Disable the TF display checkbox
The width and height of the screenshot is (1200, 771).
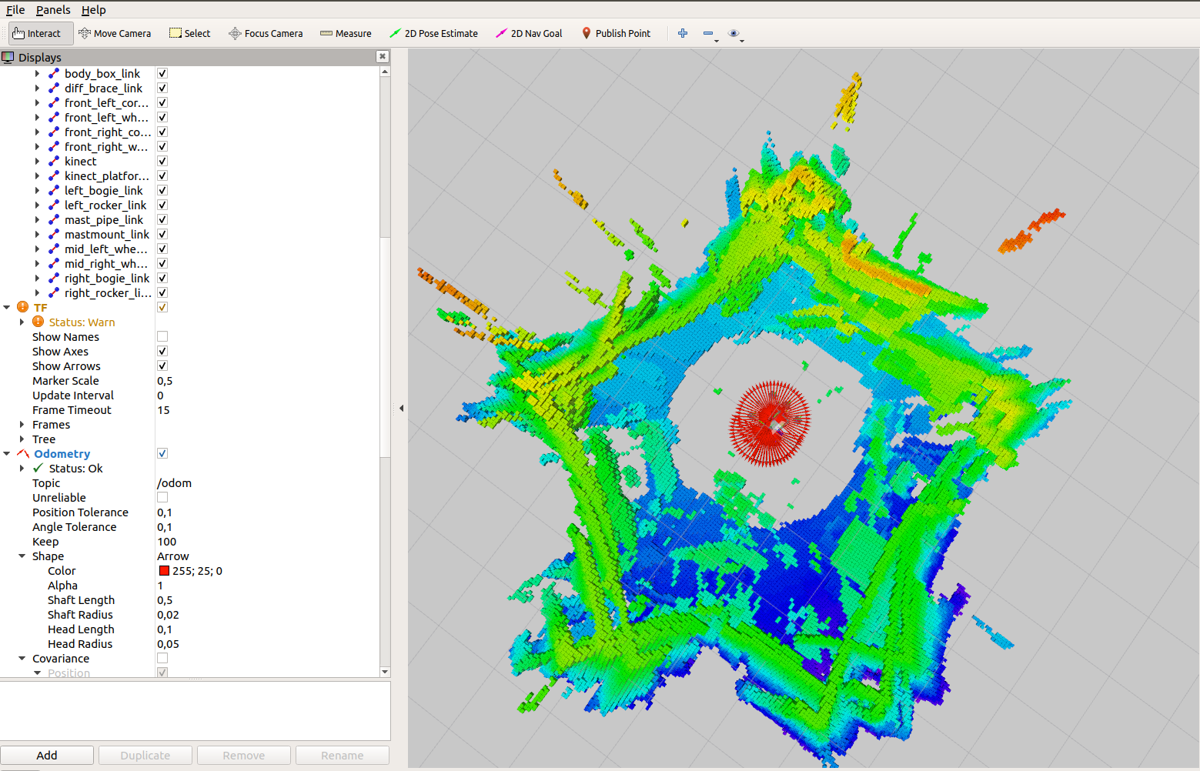162,307
